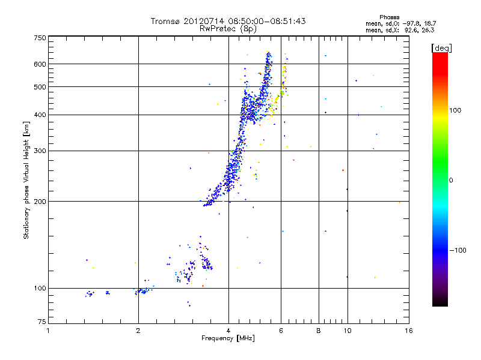Click the x-axis tick label "6"
The image size is (481, 360).
point(281,331)
